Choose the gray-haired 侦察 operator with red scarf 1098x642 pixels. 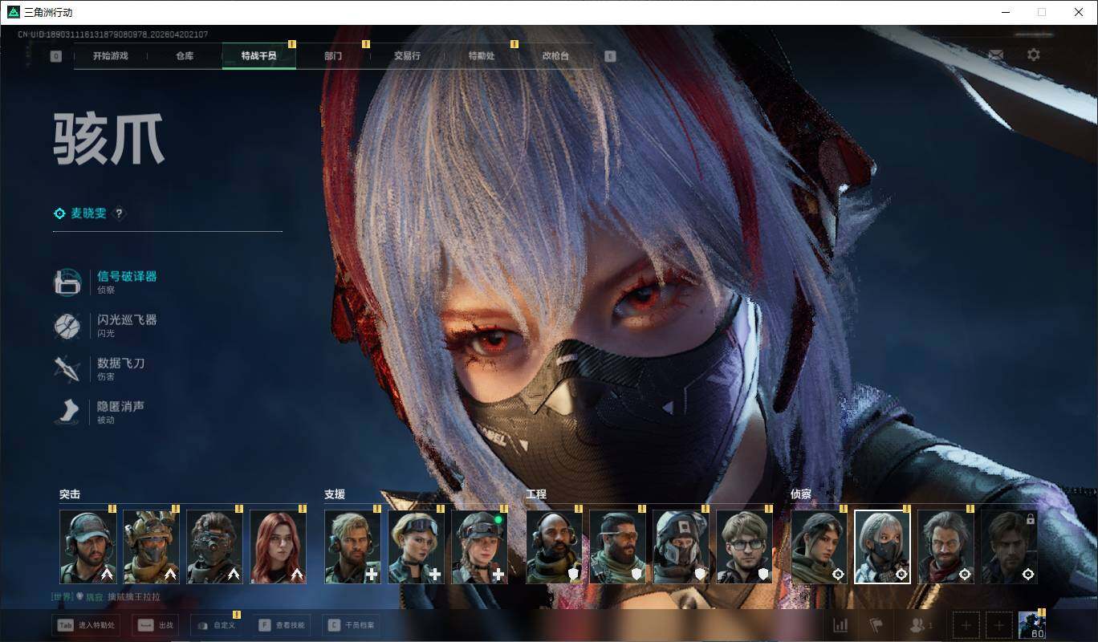pyautogui.click(x=946, y=547)
